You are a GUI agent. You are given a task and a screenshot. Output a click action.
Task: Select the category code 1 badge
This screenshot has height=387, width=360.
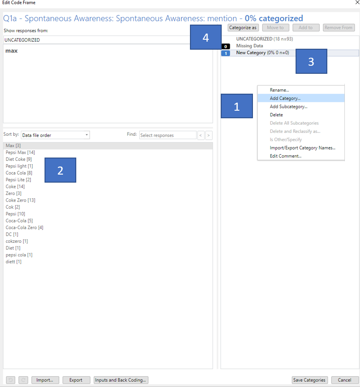(225, 53)
